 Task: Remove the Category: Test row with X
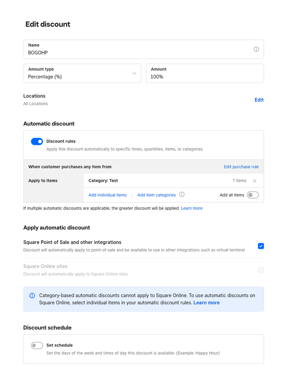click(x=255, y=181)
